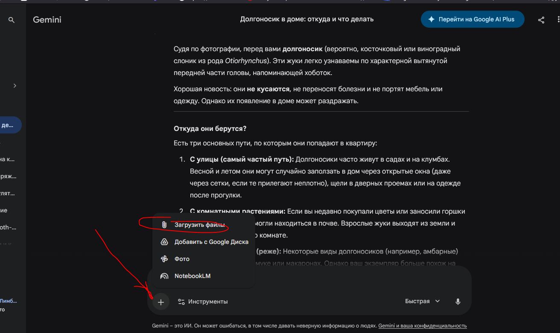Click the NotebookLM icon in menu
This screenshot has width=560, height=333.
164,276
